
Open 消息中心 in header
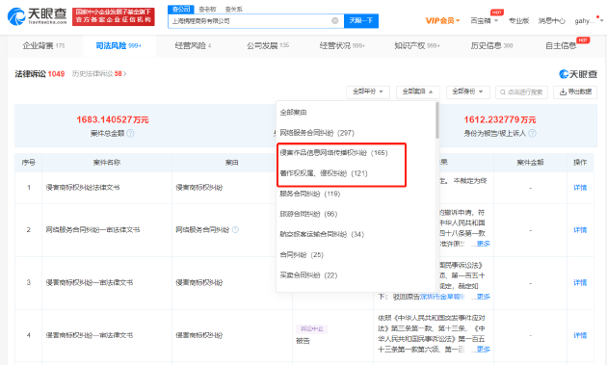point(552,21)
